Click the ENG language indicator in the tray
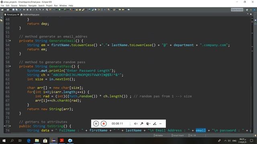Screen dimensions: 257x144 235,140
